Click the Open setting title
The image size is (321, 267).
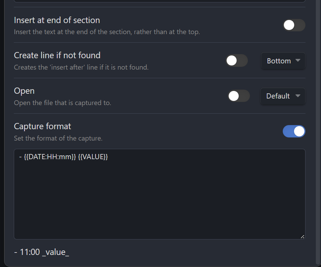pyautogui.click(x=24, y=91)
